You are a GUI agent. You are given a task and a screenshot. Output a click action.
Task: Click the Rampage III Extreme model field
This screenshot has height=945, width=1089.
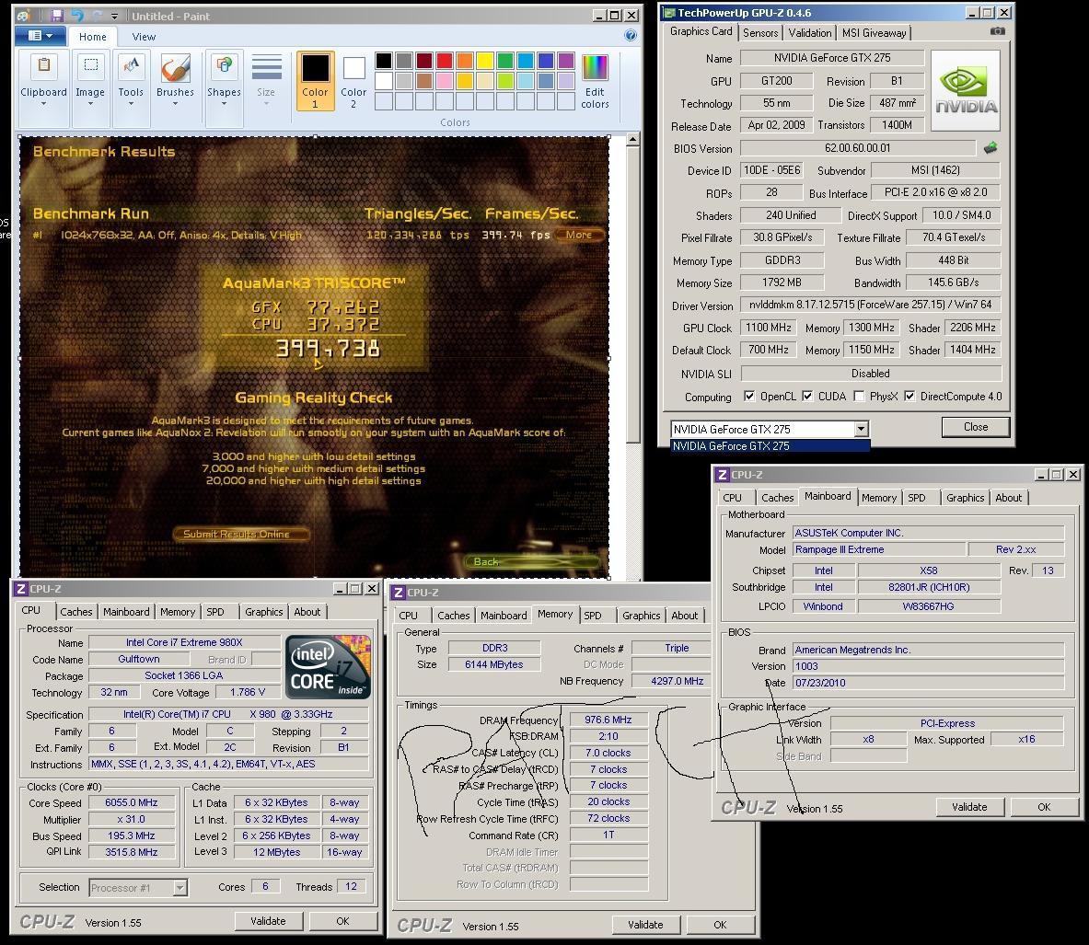click(x=879, y=549)
